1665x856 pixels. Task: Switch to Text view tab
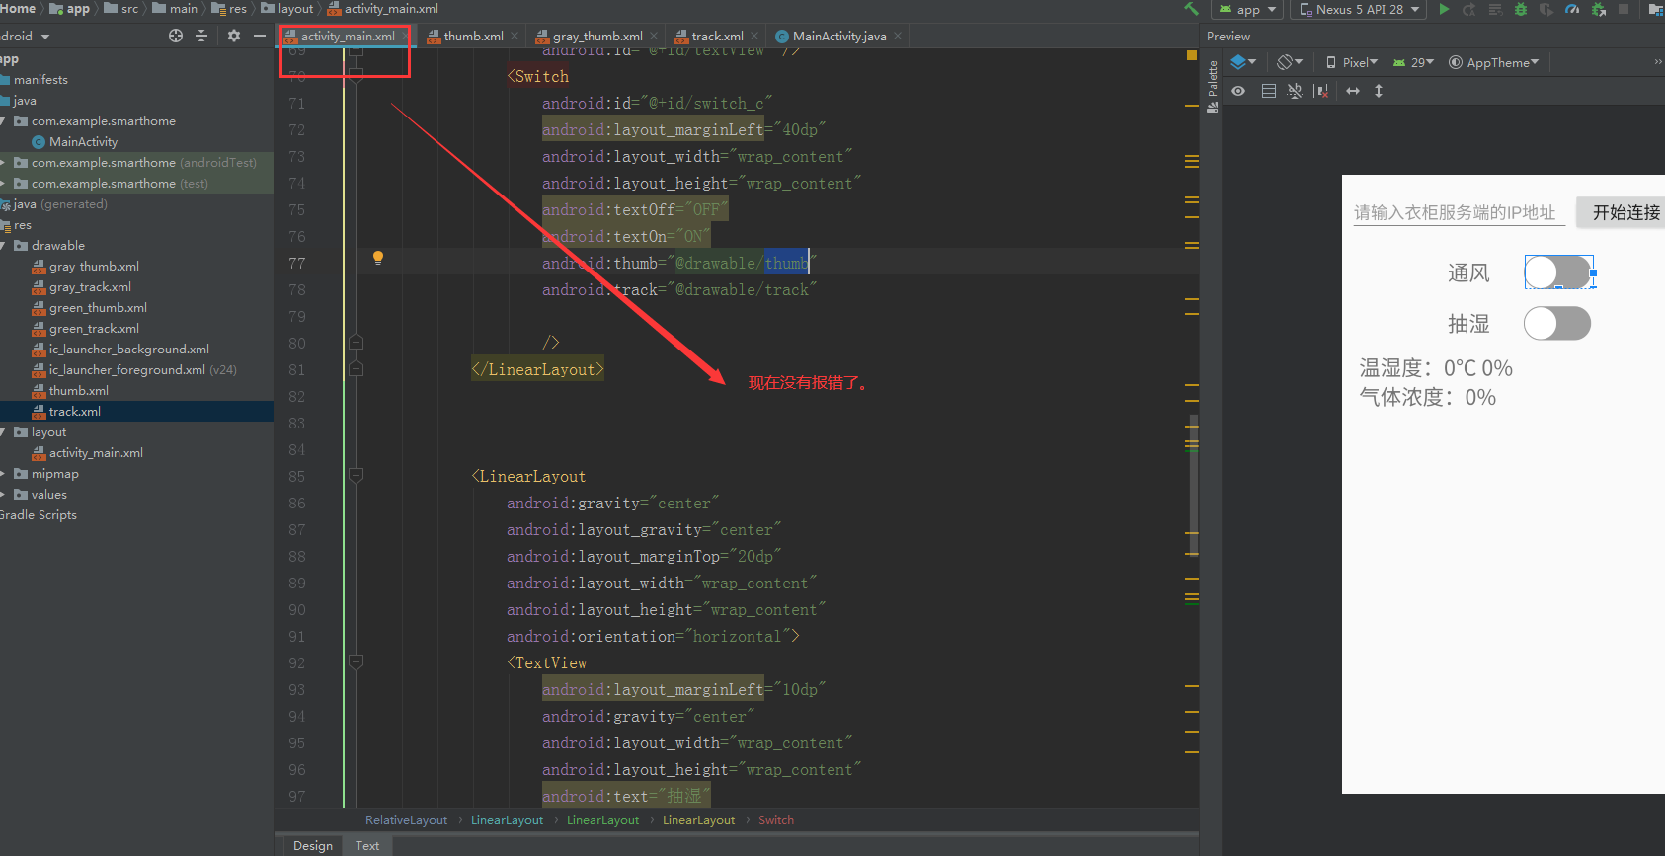tap(367, 845)
